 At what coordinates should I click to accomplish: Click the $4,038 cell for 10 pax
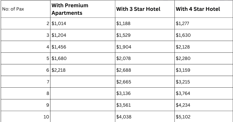click(x=124, y=117)
